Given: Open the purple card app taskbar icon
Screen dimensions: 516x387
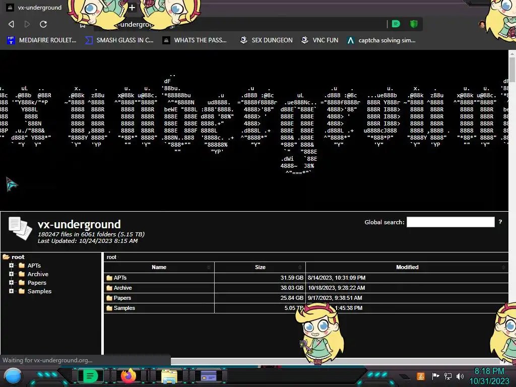Looking at the screenshot, I should tap(209, 376).
